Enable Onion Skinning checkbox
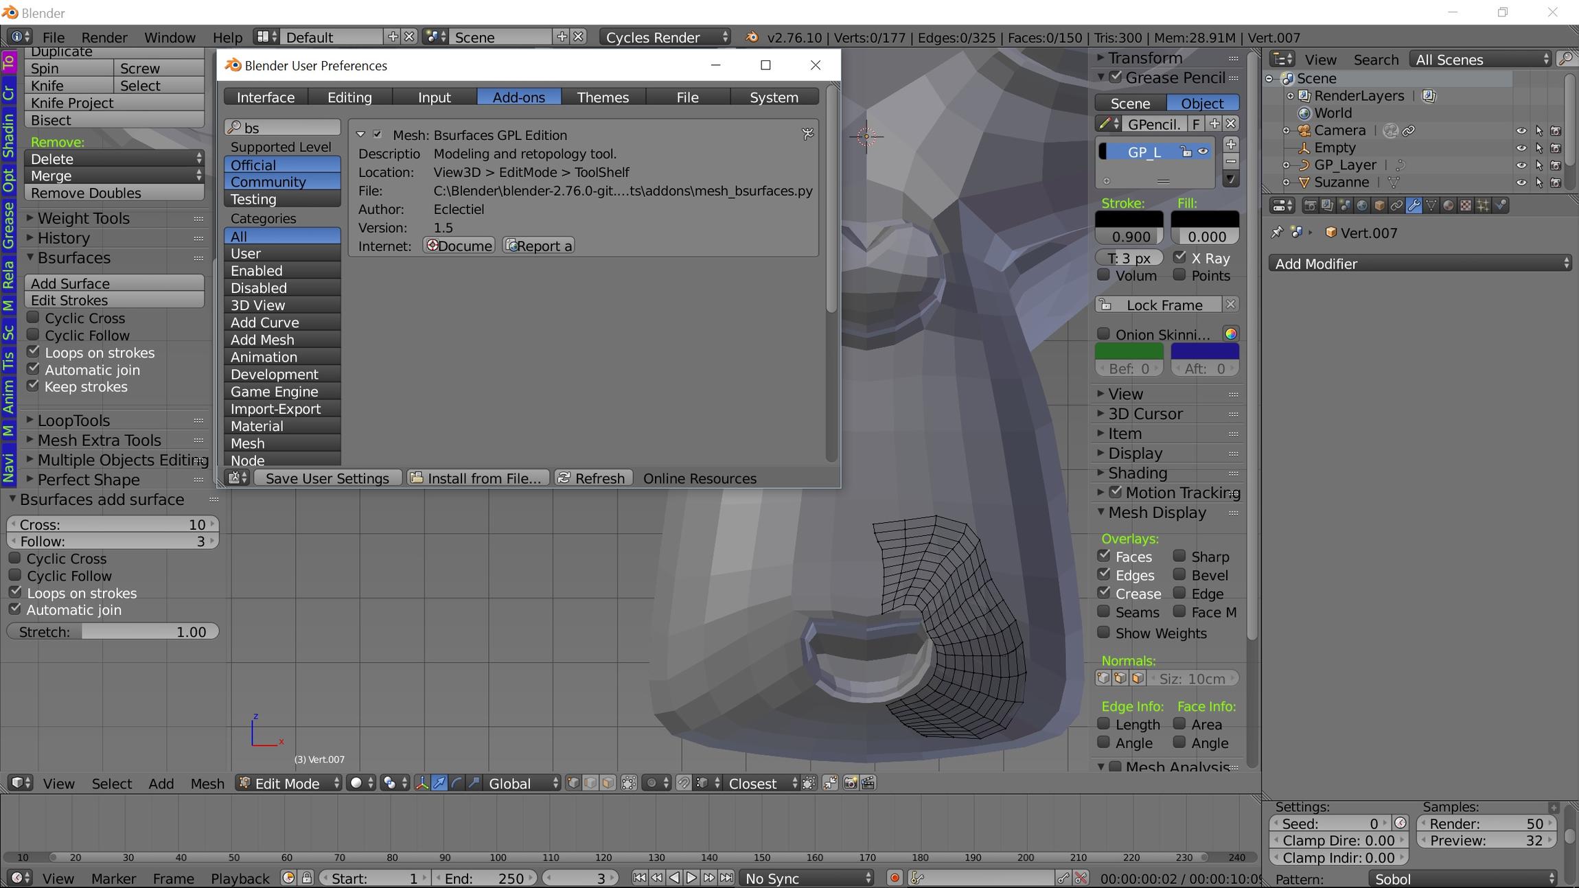The width and height of the screenshot is (1579, 888). (x=1103, y=334)
